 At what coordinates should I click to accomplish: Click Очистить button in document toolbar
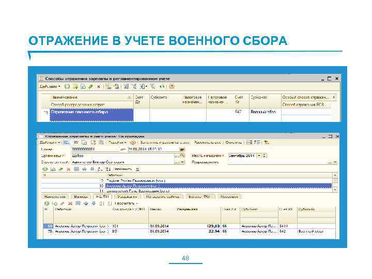[234, 143]
